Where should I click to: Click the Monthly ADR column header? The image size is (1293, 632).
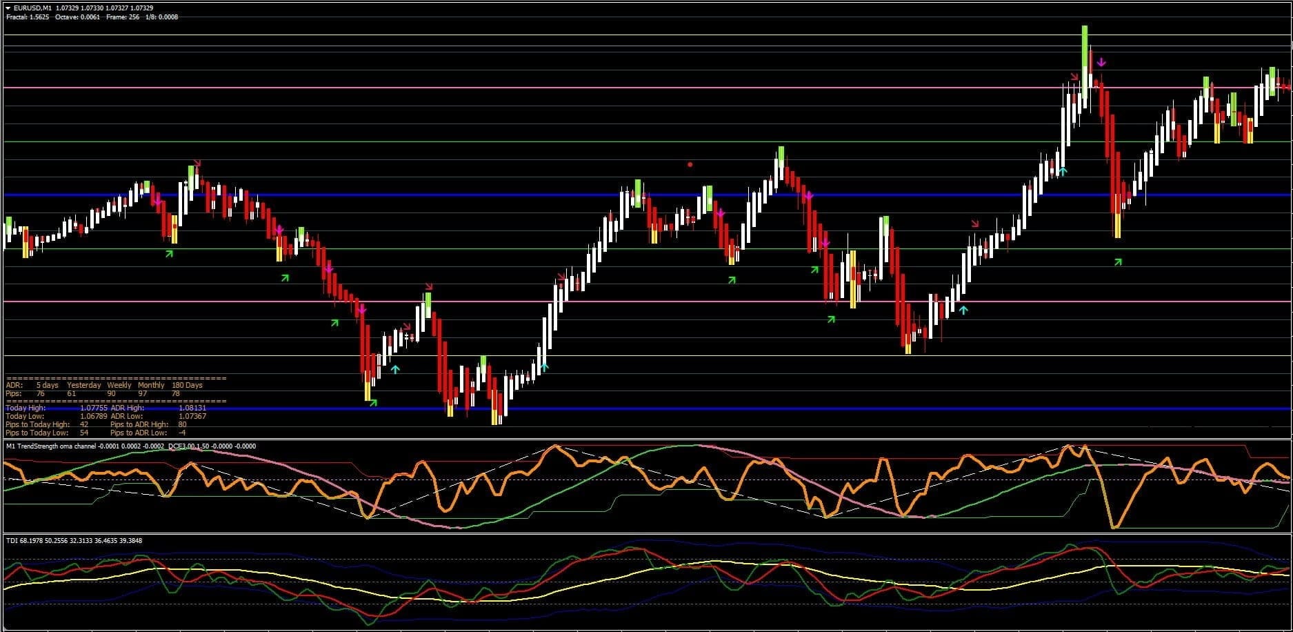pyautogui.click(x=151, y=385)
